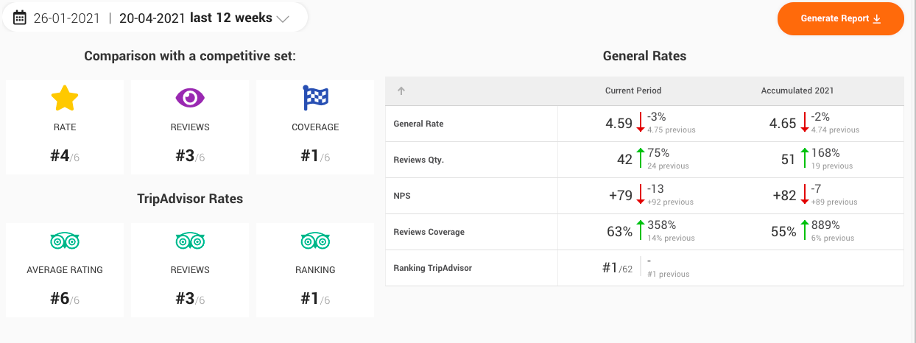Viewport: 916px width, 343px height.
Task: Click the TripAdvisor owl above Ranking
Action: (315, 241)
